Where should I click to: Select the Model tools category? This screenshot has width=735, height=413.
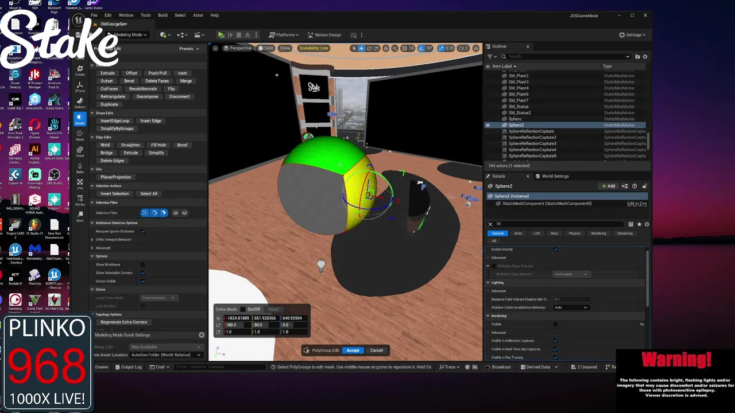80,119
